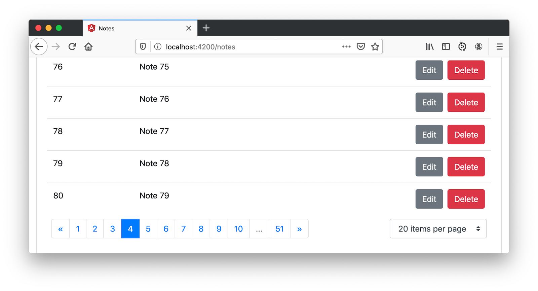Click the browser back arrow button
538x291 pixels.
pyautogui.click(x=39, y=47)
